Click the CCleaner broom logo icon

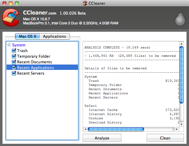(11, 18)
